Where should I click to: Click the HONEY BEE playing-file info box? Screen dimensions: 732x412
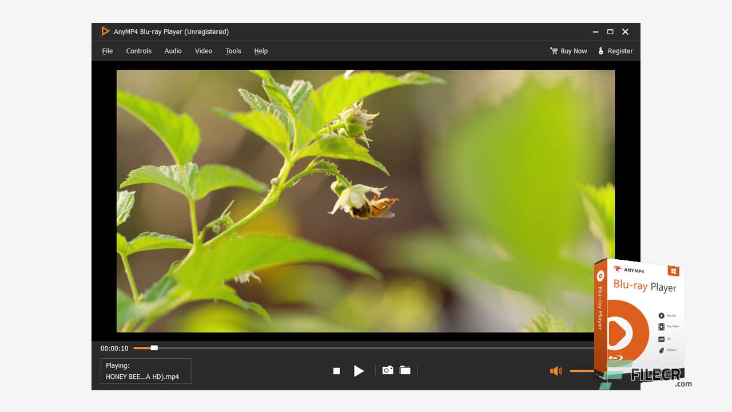(145, 371)
